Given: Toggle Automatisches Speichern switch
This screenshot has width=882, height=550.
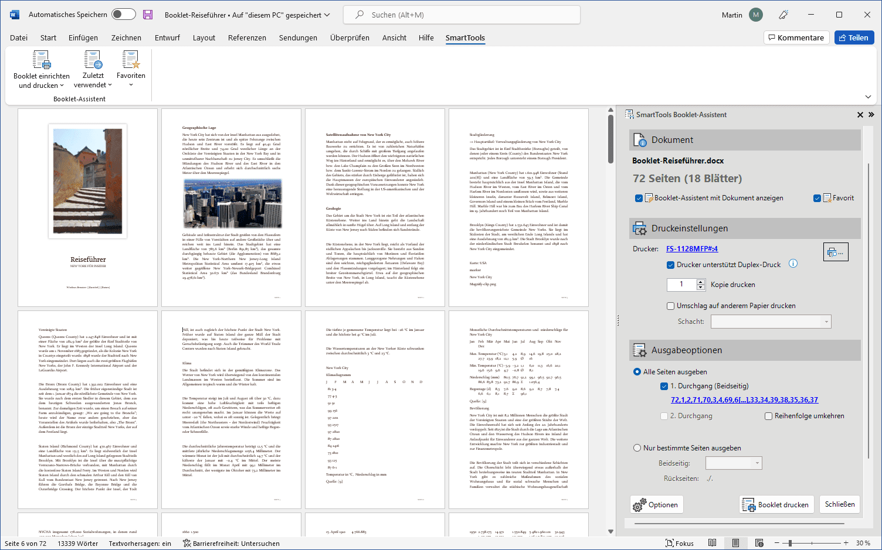Looking at the screenshot, I should pos(123,15).
